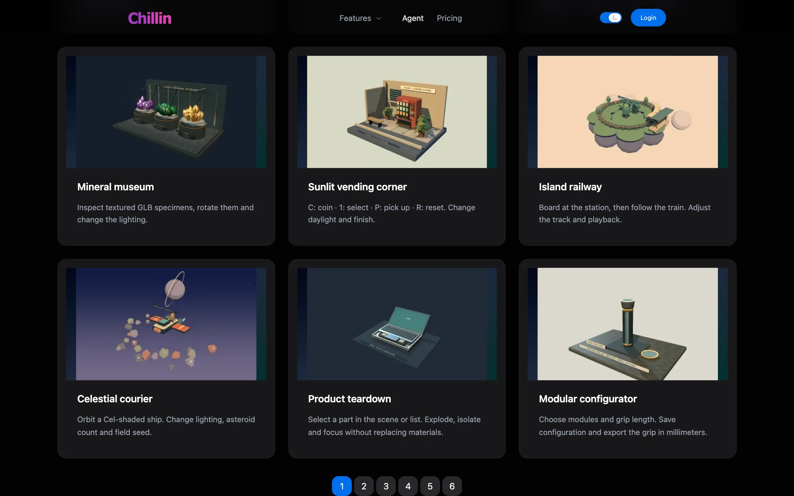The width and height of the screenshot is (794, 496).
Task: Click "Inspect textured GLB specimens" description
Action: tap(165, 213)
